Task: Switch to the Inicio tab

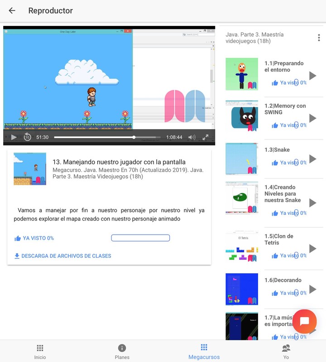Action: 40,351
